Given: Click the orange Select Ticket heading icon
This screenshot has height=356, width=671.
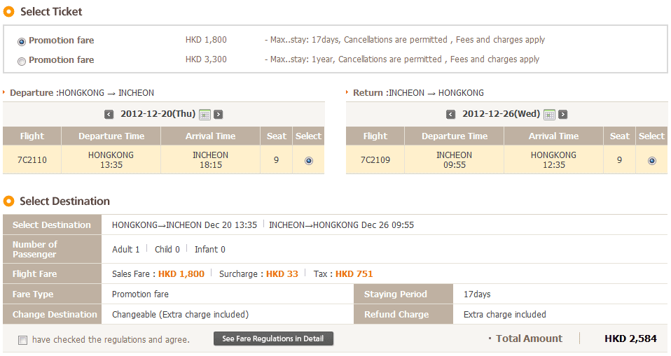Looking at the screenshot, I should coord(9,11).
